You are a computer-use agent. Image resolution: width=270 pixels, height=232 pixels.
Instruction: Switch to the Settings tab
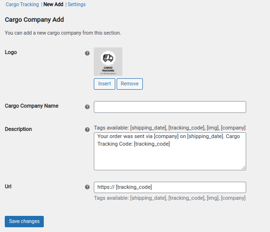tap(77, 4)
